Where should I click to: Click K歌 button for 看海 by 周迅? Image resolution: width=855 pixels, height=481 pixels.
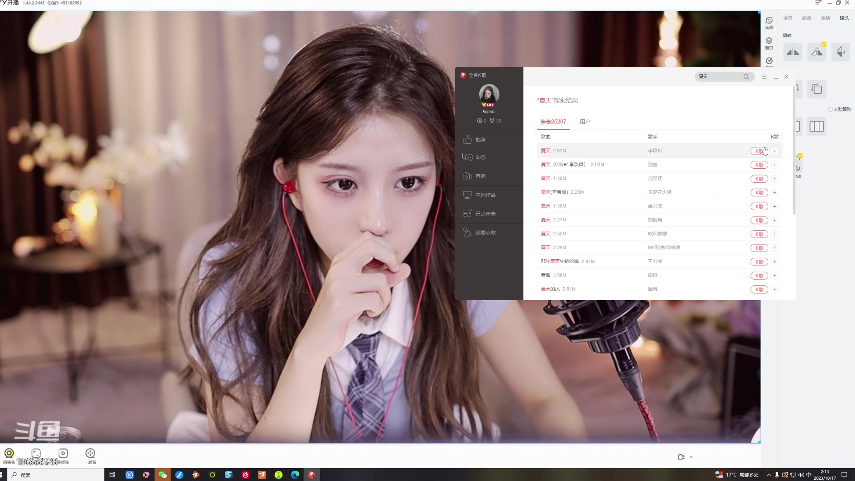759,276
